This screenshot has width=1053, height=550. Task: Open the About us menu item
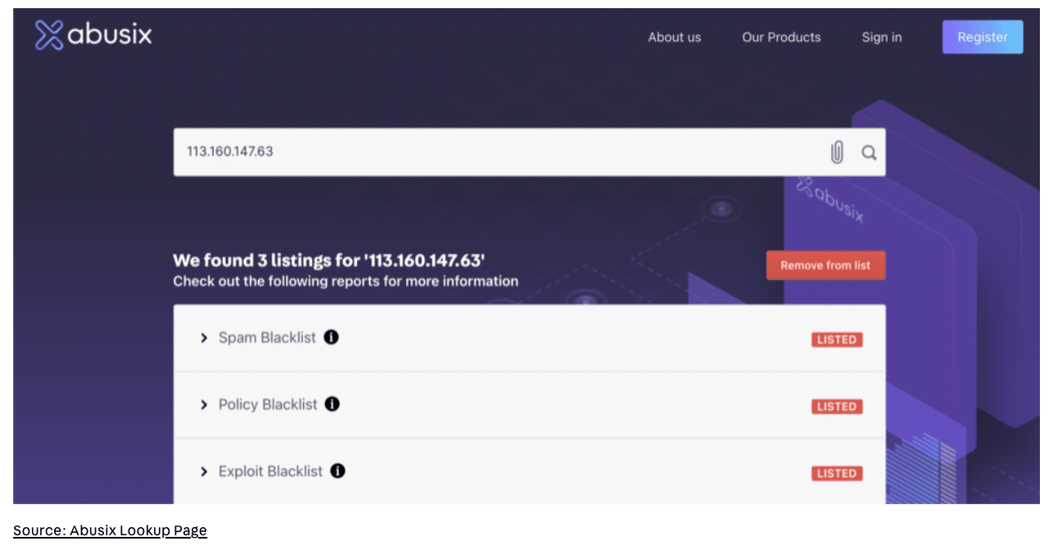coord(675,37)
